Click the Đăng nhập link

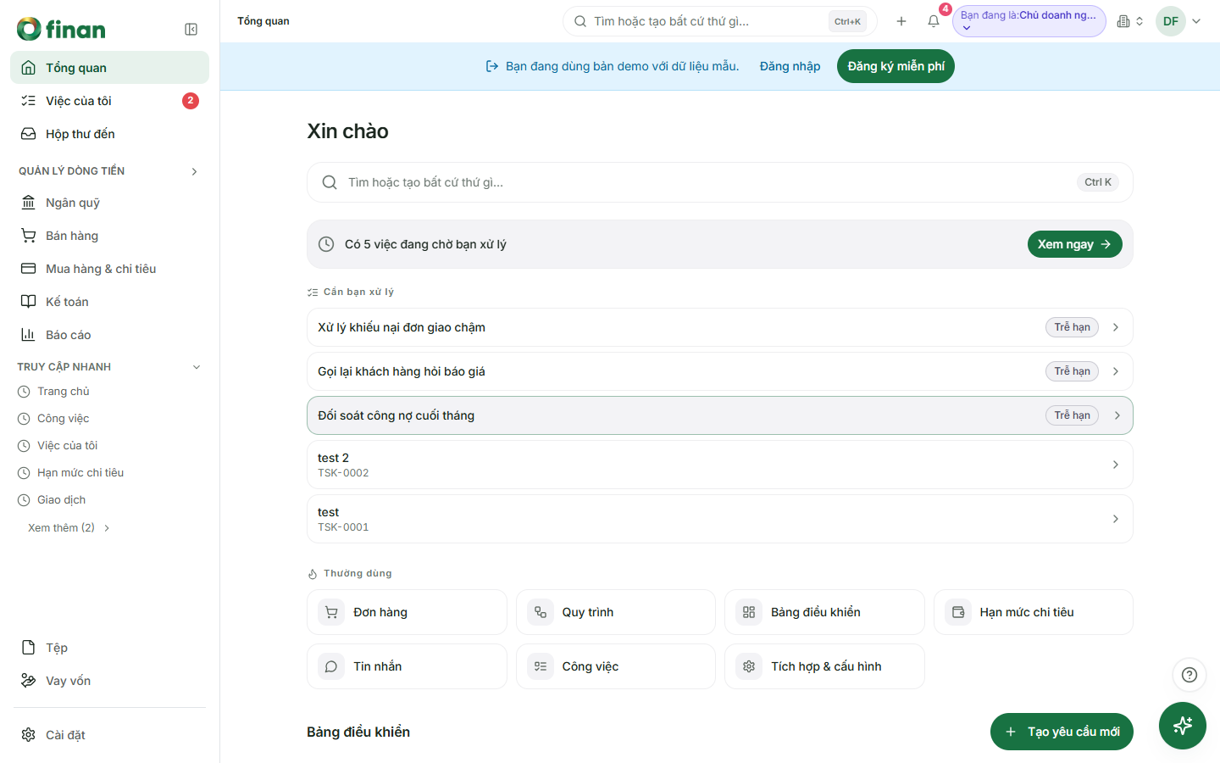(790, 66)
